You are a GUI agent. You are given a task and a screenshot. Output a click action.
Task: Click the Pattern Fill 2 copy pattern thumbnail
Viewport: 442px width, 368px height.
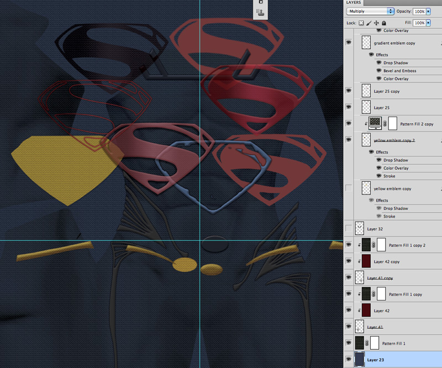coord(375,123)
